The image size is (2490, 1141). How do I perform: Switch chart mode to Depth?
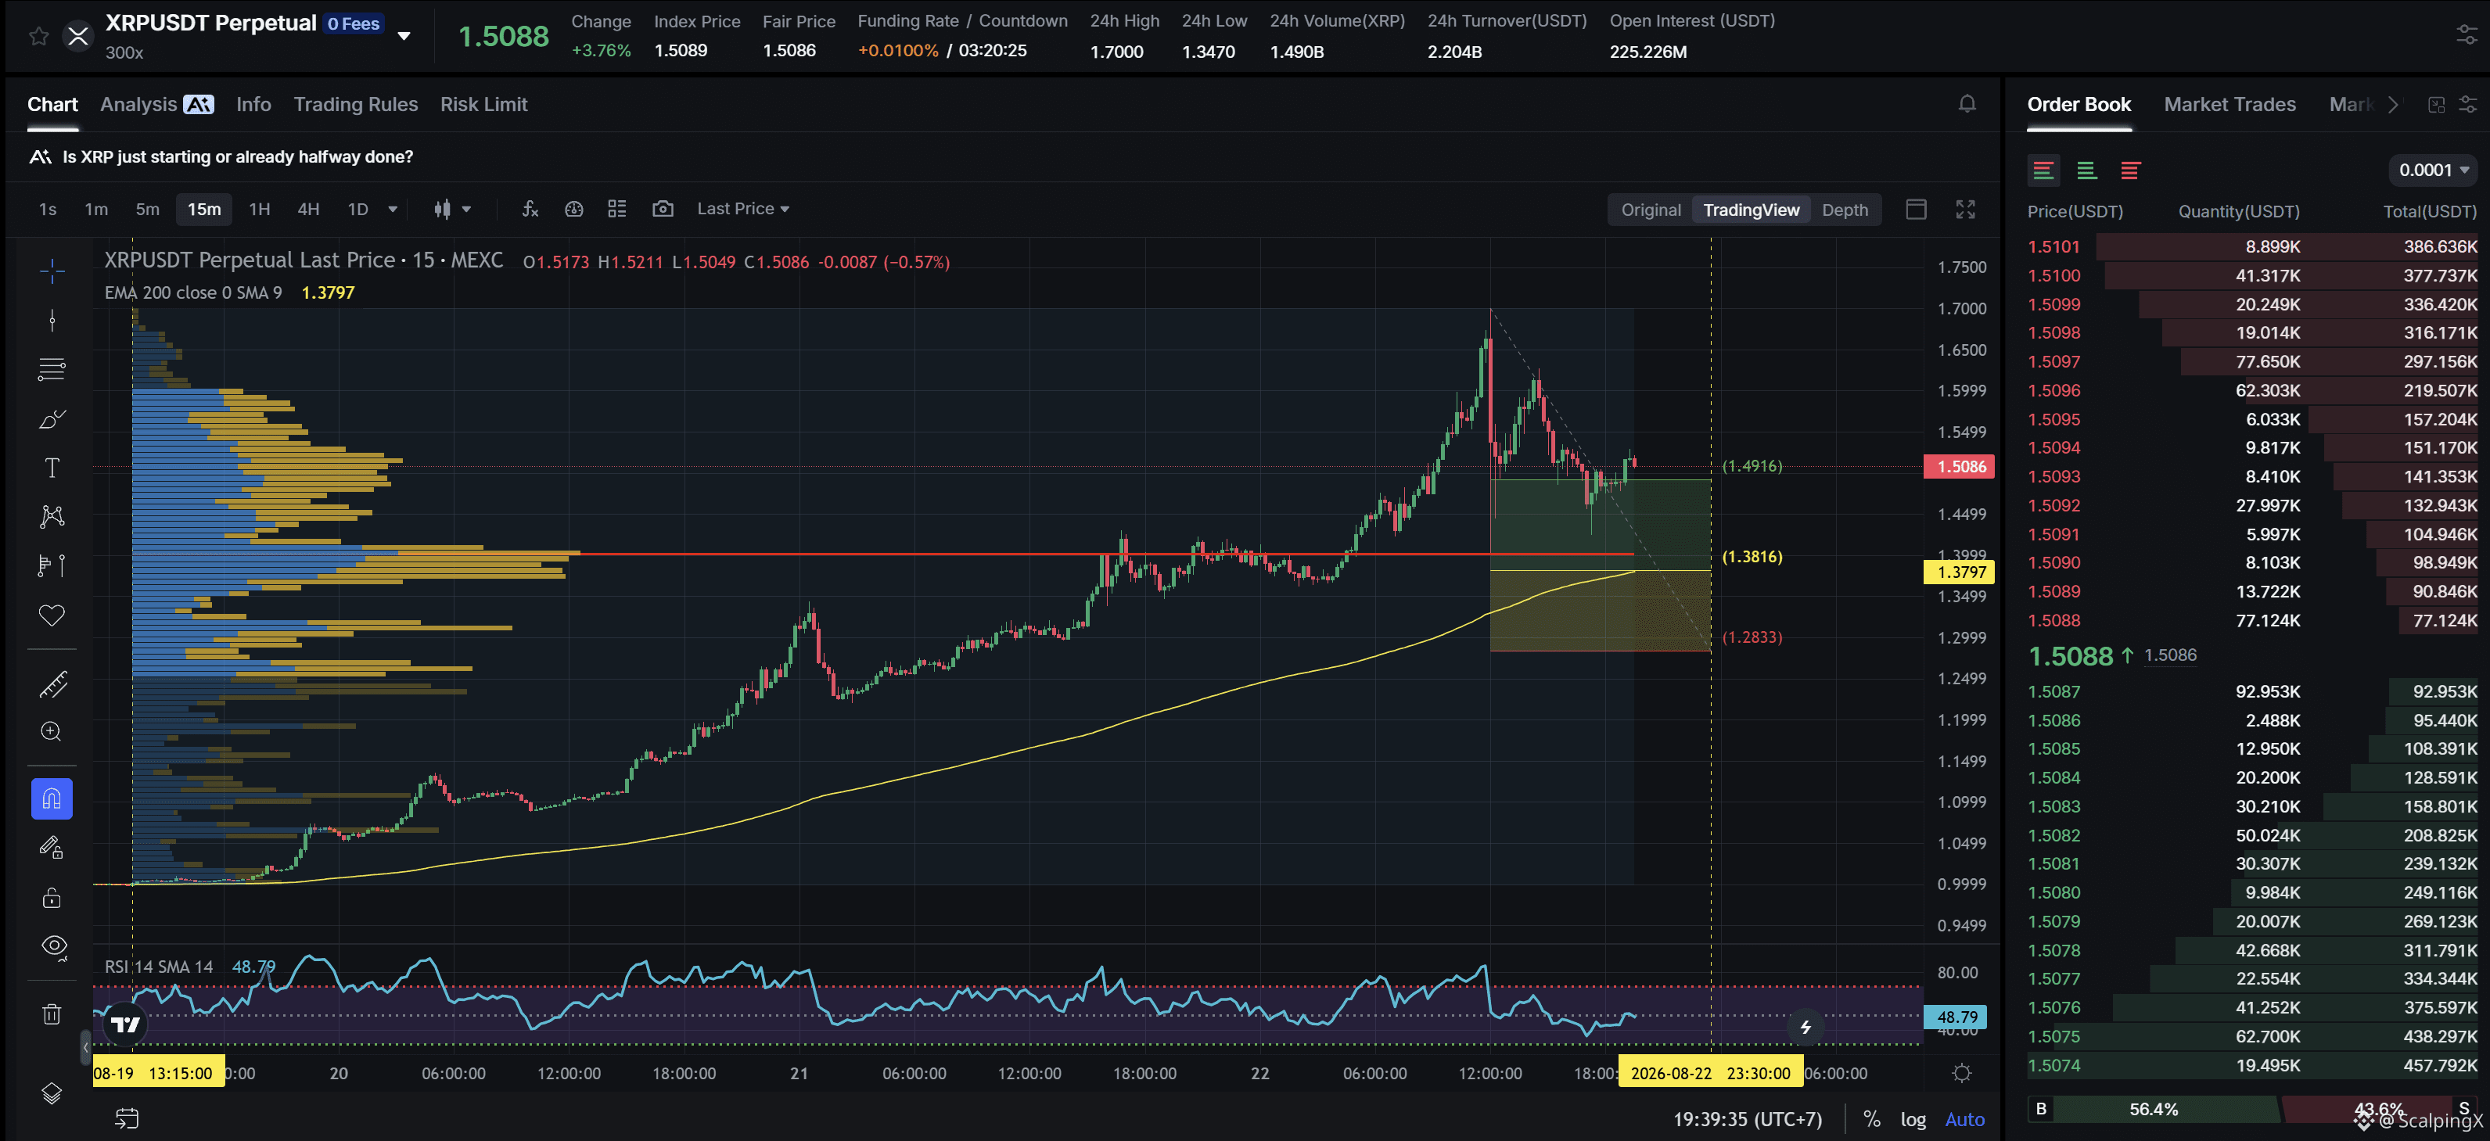tap(1845, 210)
